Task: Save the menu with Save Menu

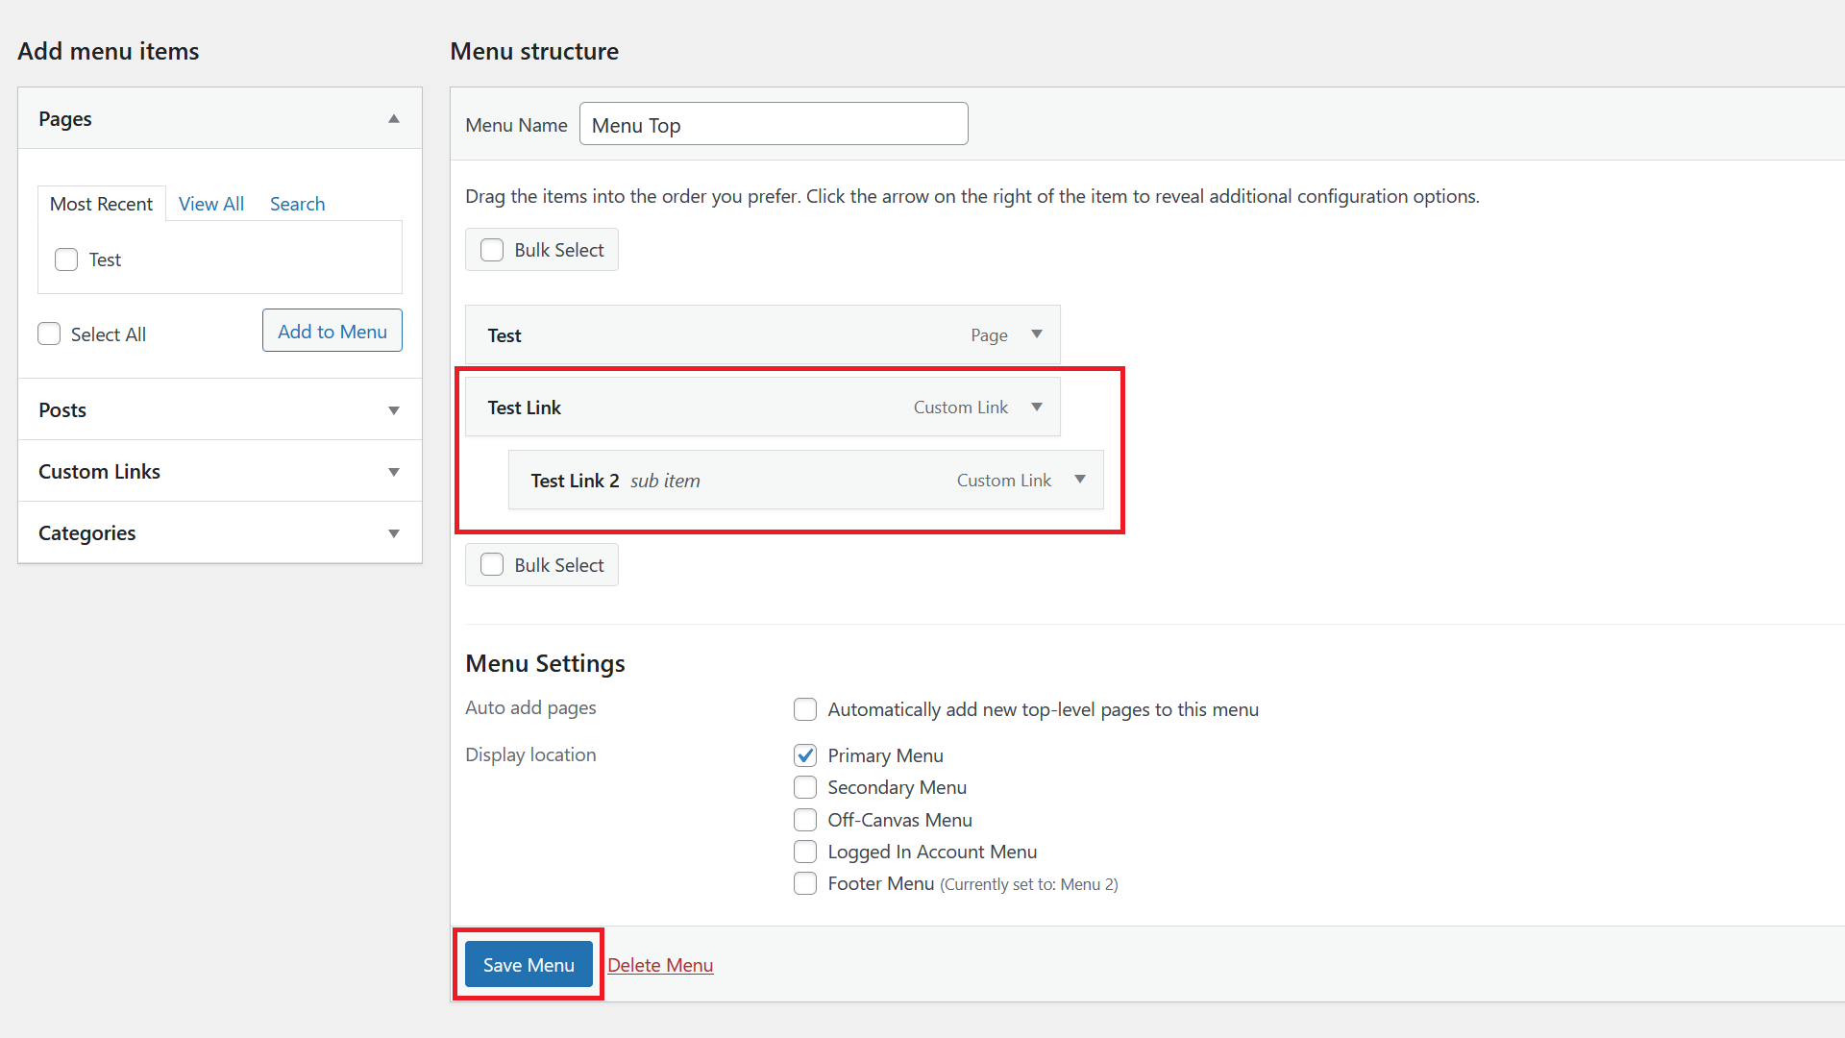Action: 529,964
